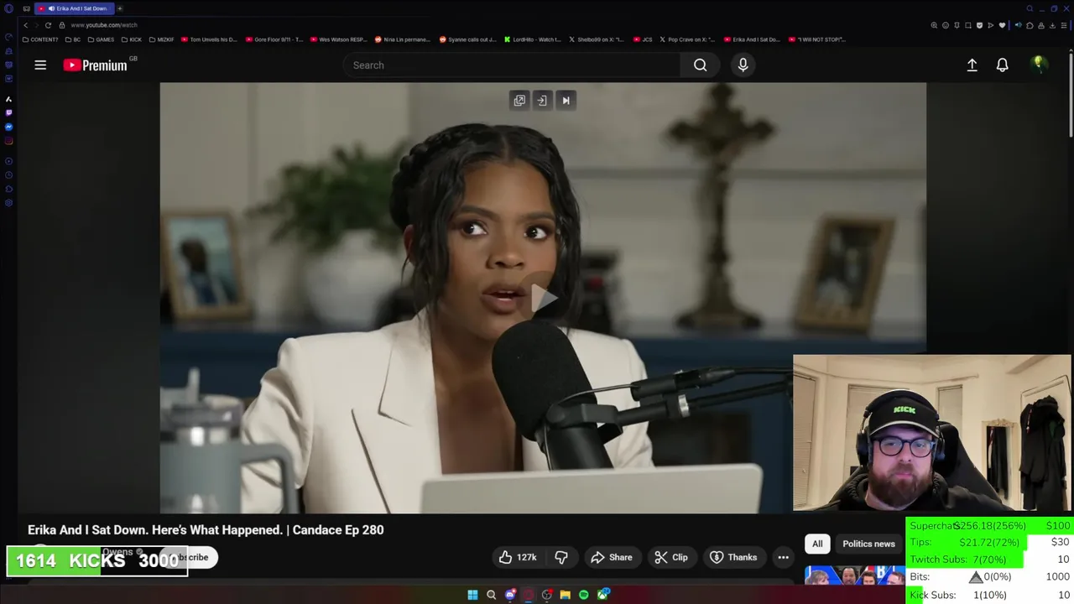This screenshot has width=1074, height=604.
Task: Play the video using center button
Action: coord(543,297)
